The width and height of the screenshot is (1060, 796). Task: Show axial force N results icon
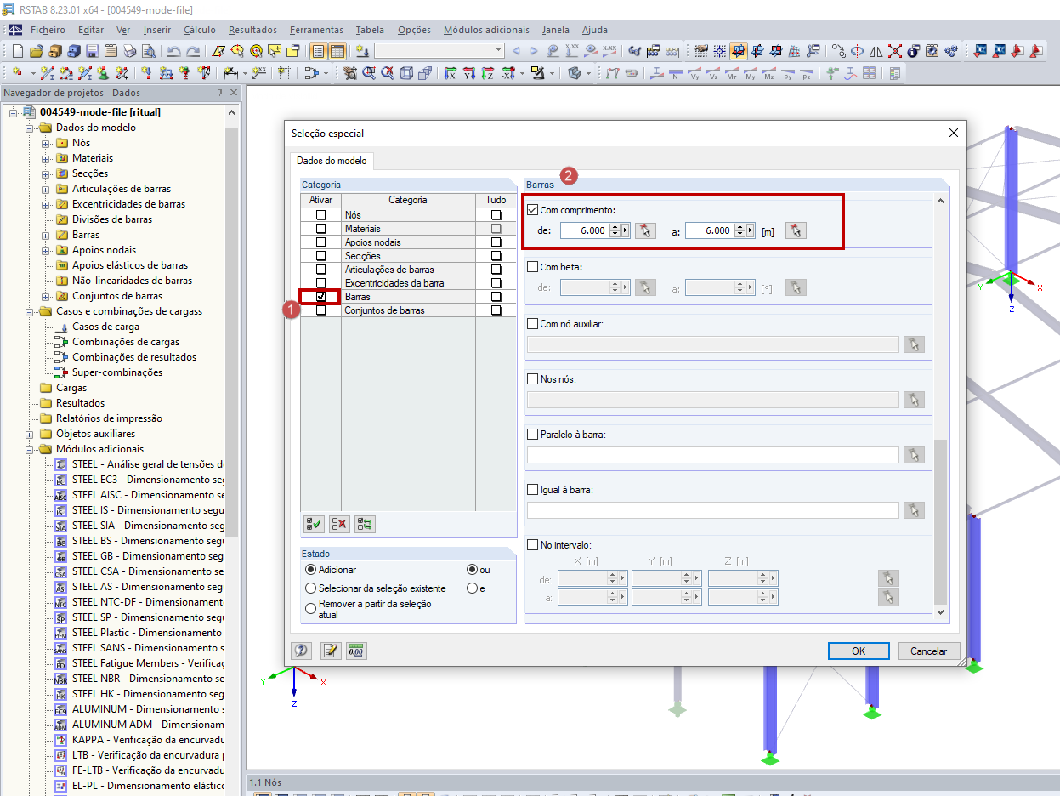675,73
